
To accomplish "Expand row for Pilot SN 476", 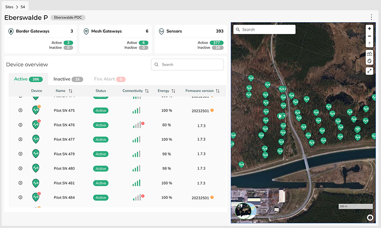I will 20,125.
